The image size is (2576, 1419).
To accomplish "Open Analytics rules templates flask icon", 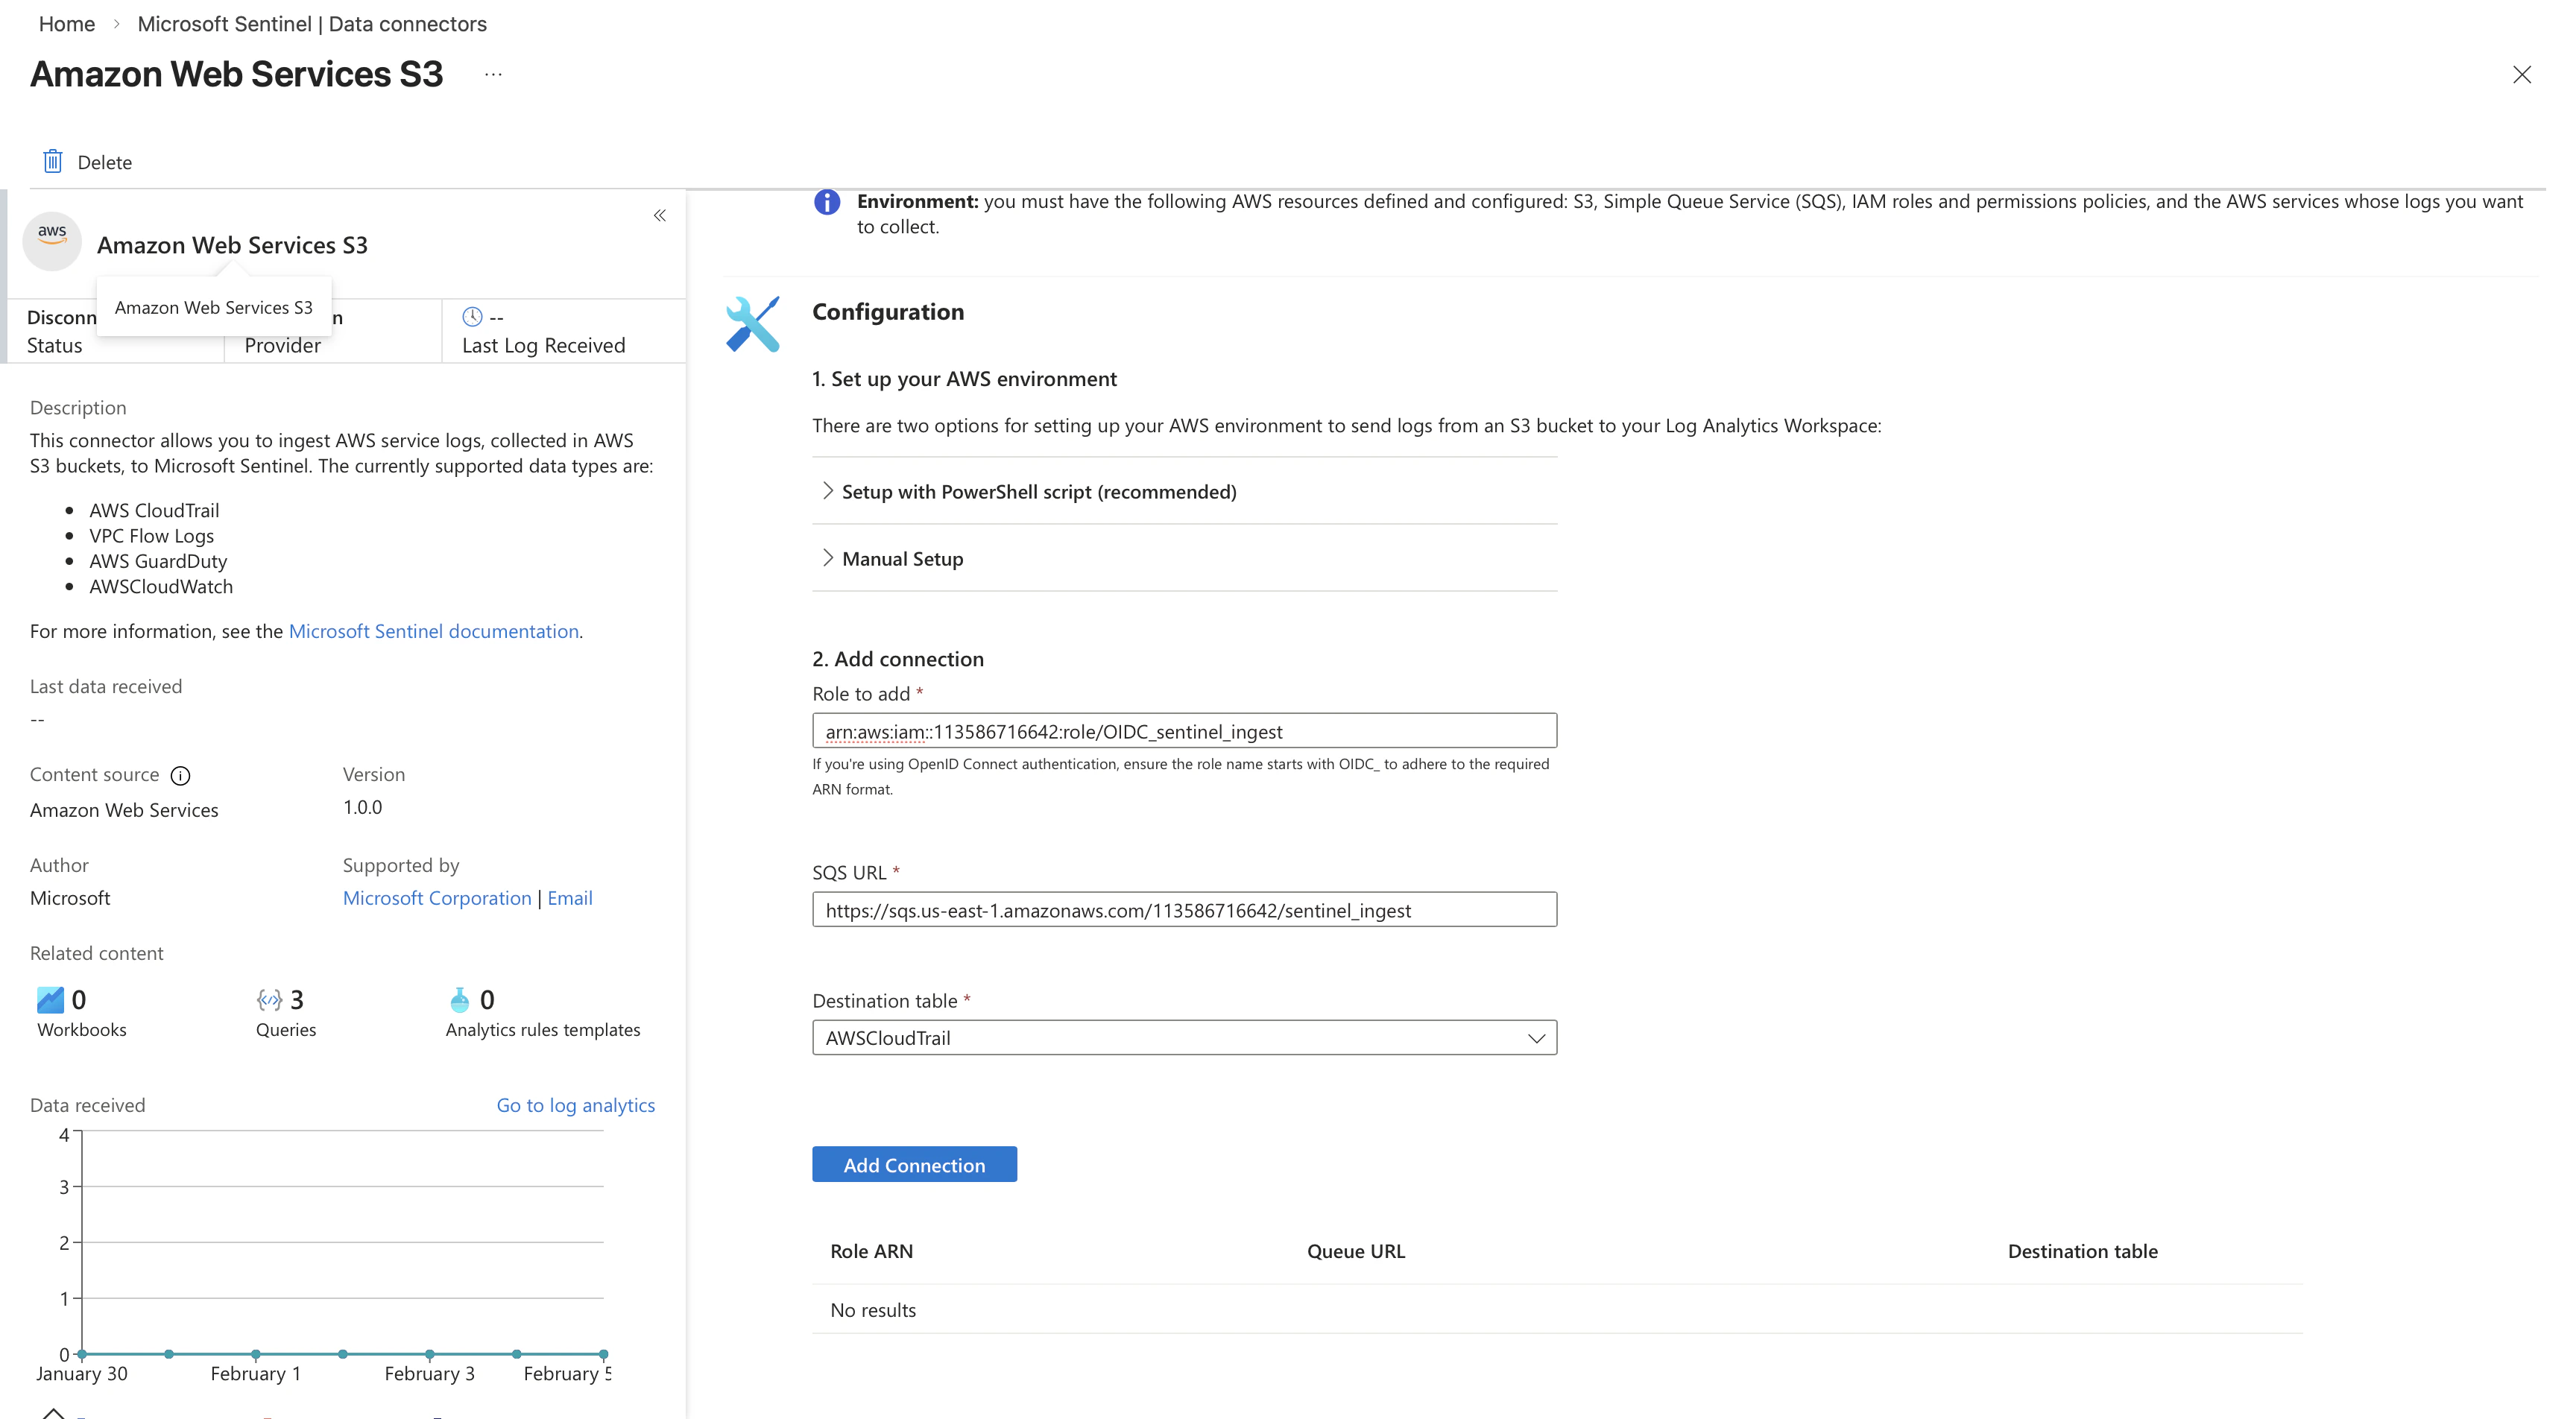I will (459, 999).
